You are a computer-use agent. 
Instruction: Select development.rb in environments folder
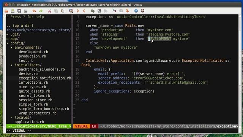[33, 52]
